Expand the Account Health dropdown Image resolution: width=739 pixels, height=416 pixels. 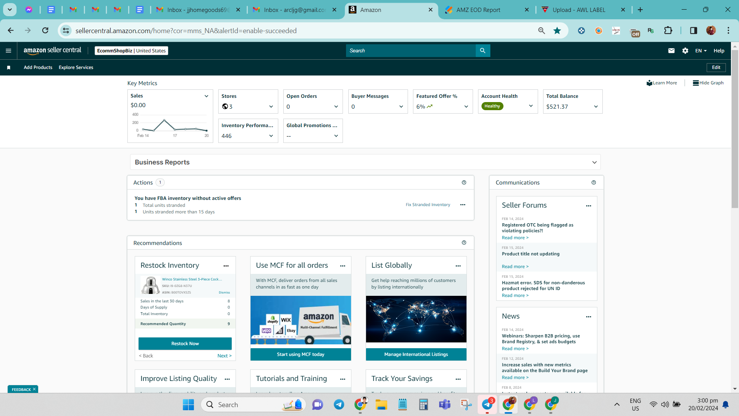(x=531, y=106)
